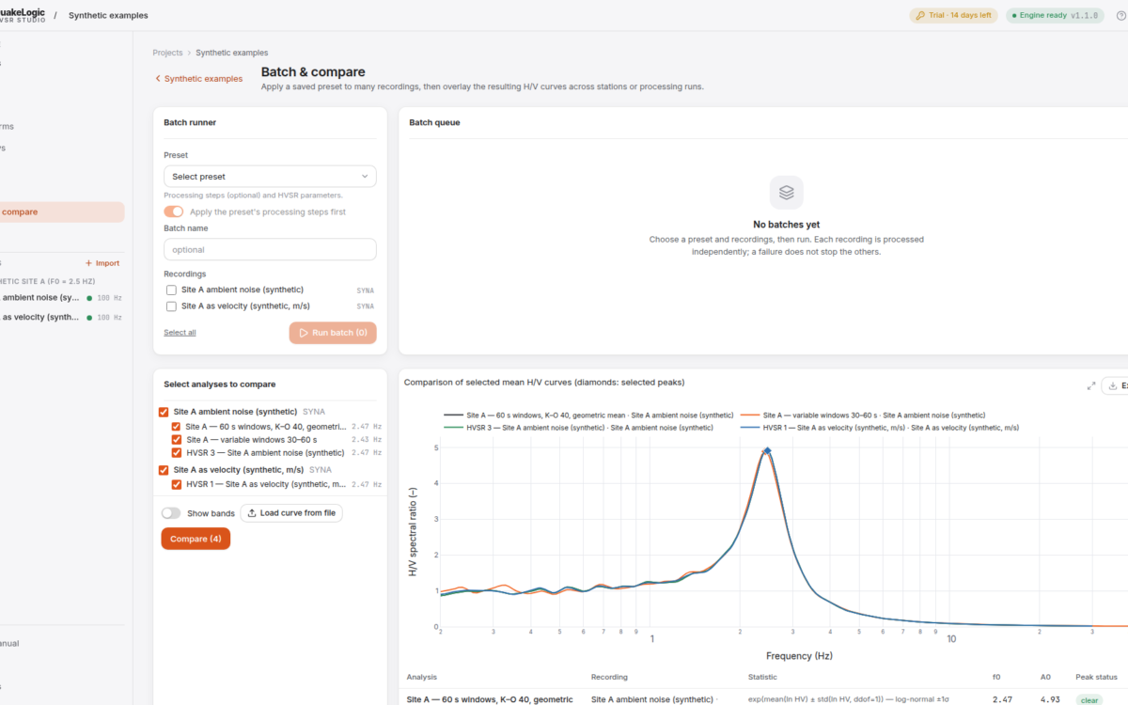
Task: Uncheck HVSR 3 — Site A ambient noise analysis
Action: (177, 452)
